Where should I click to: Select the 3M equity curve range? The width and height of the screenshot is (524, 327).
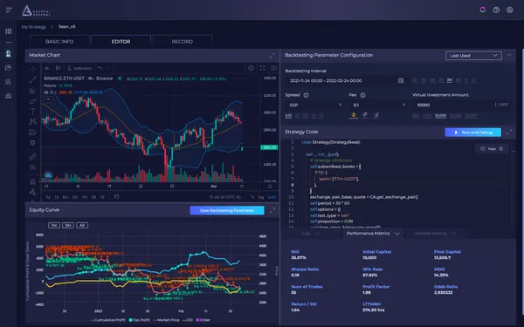click(68, 225)
